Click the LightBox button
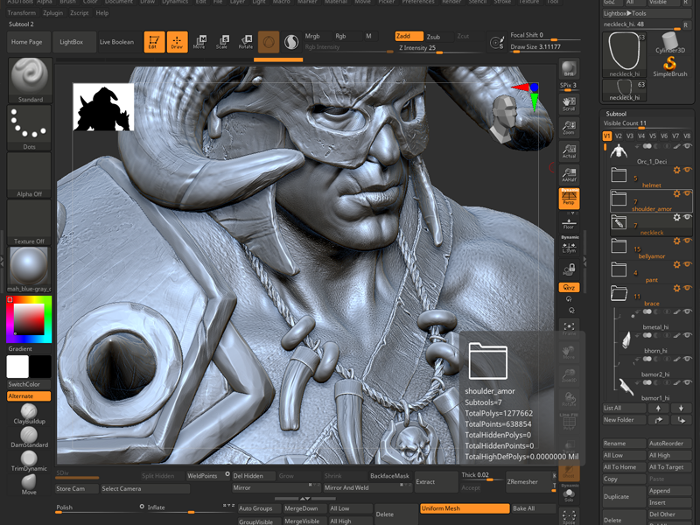 click(72, 42)
